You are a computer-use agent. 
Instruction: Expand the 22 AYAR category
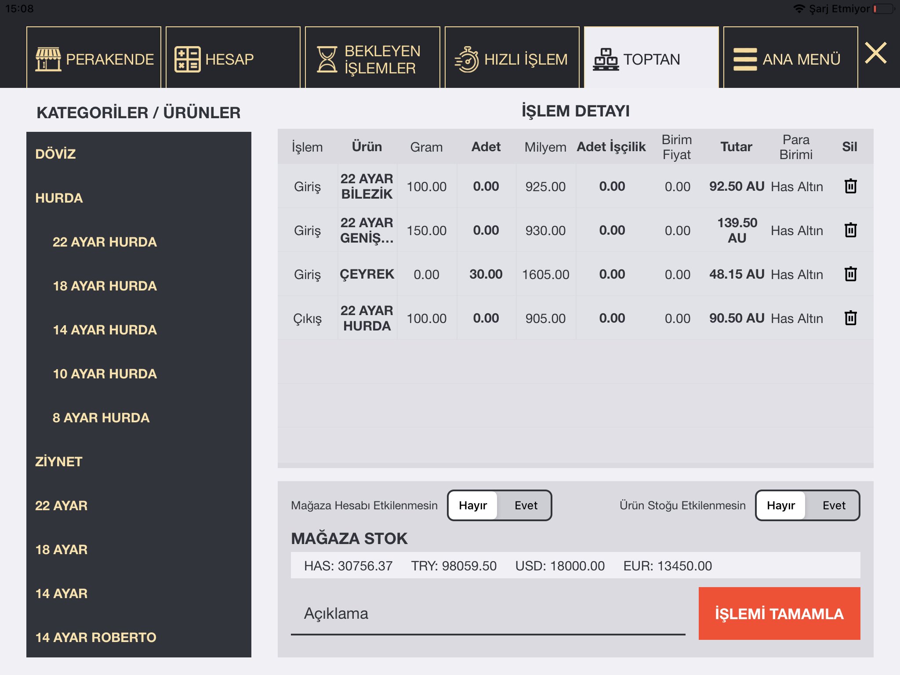point(139,505)
